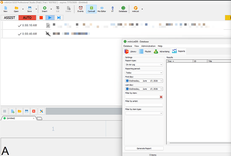Switch to AUTO mode
The image size is (231, 156).
pos(27,18)
